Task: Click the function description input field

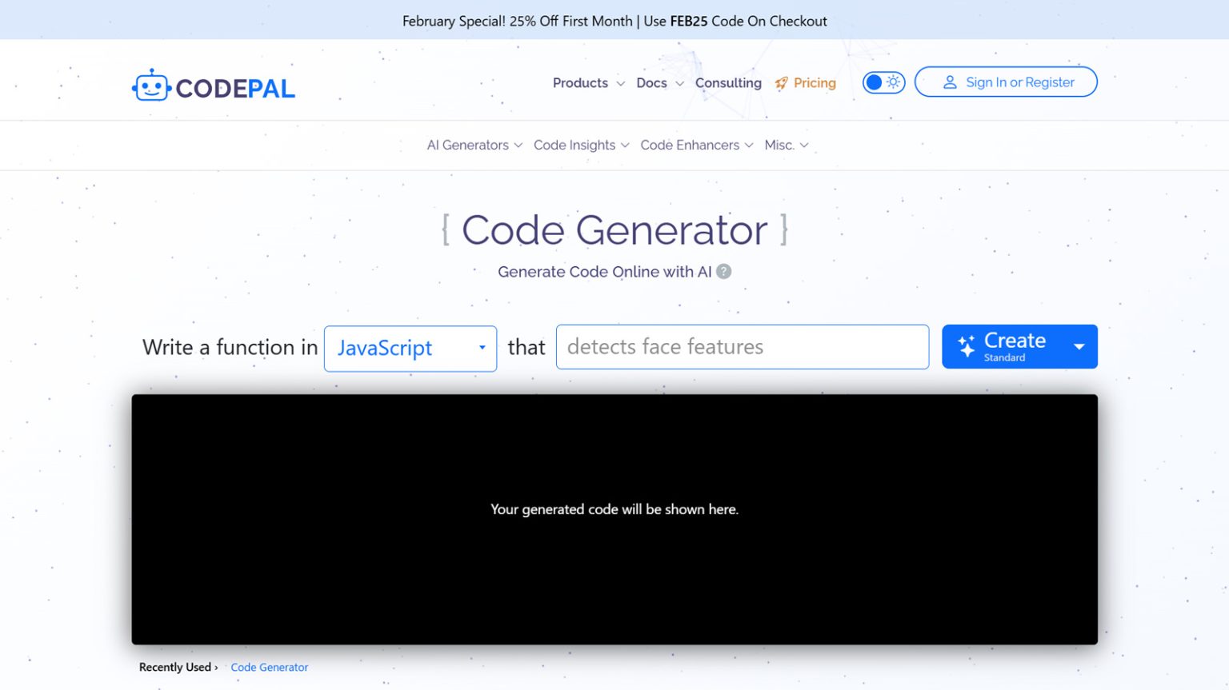Action: (742, 347)
